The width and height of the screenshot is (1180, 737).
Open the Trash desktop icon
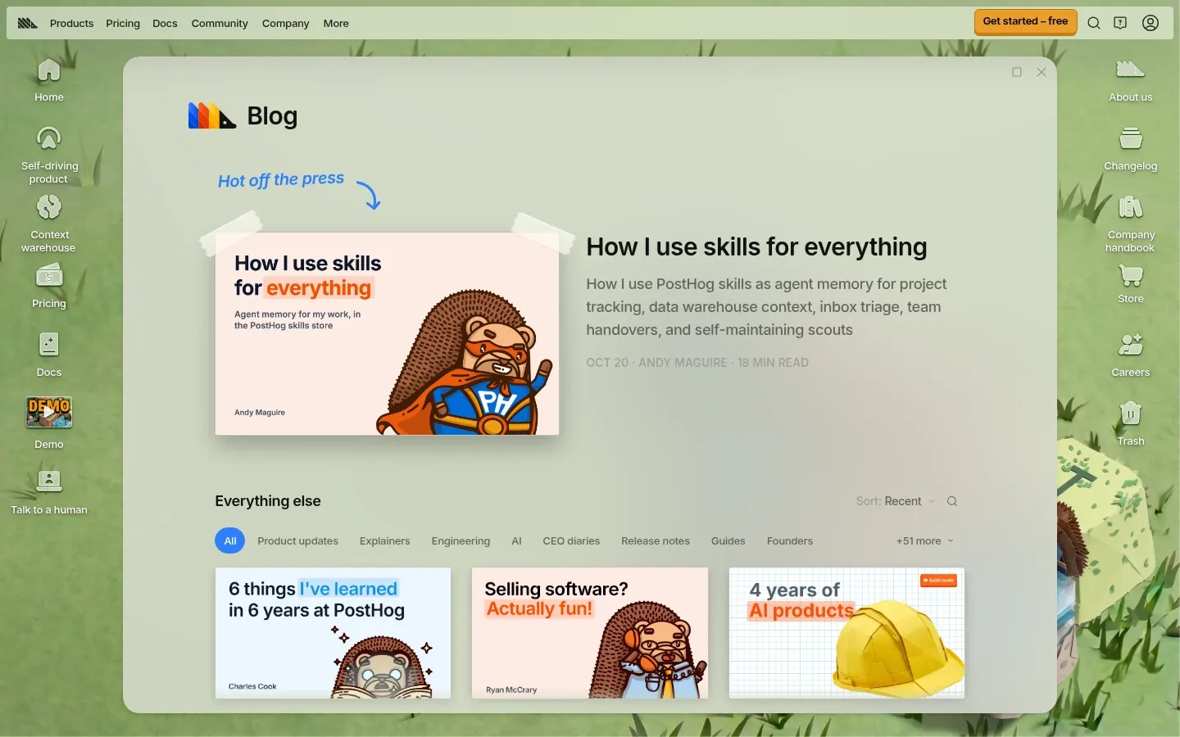[1131, 423]
